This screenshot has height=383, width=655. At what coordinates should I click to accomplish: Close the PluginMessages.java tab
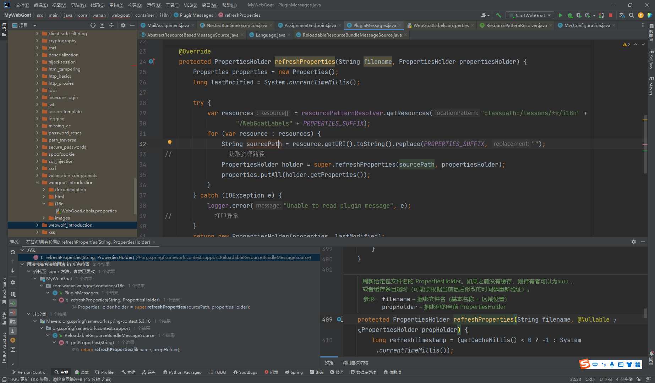coord(400,25)
